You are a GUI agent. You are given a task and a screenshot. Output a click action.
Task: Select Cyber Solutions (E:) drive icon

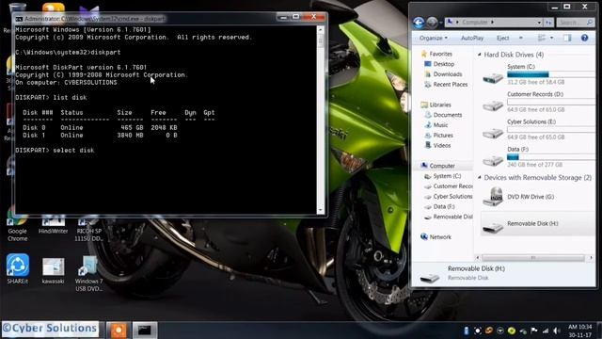click(x=493, y=133)
